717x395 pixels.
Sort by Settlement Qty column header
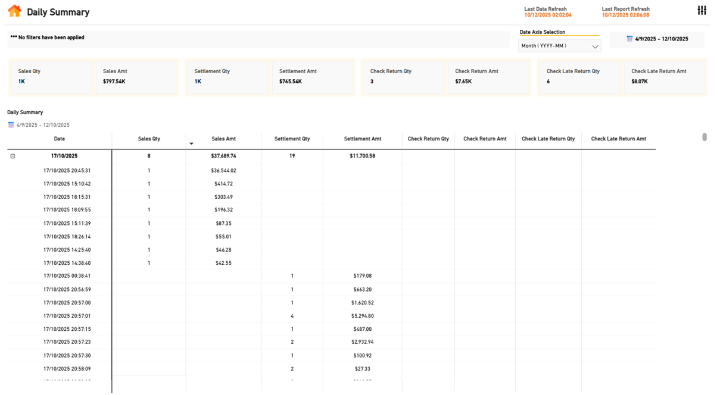(x=292, y=139)
